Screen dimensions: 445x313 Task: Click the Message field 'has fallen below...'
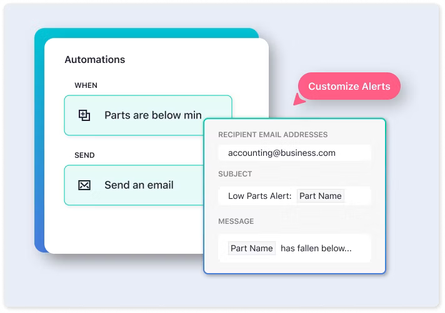coord(294,248)
